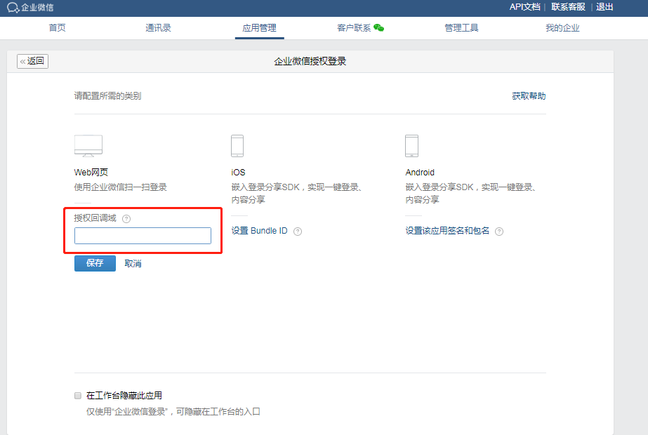Screen dimensions: 648x435
Task: Click the 设置该应用签名和包名 link
Action: [447, 231]
